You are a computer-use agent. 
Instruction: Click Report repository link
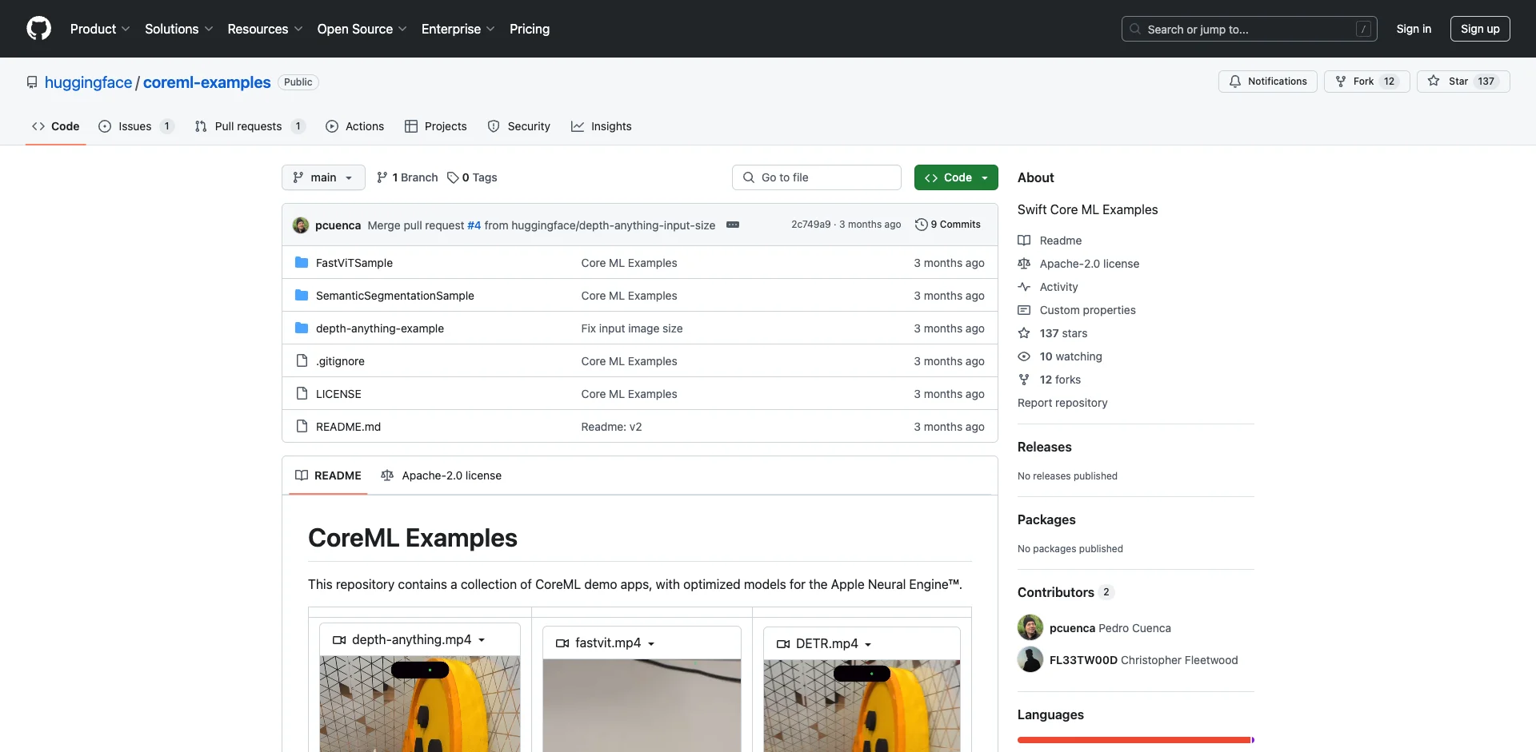[x=1062, y=403]
